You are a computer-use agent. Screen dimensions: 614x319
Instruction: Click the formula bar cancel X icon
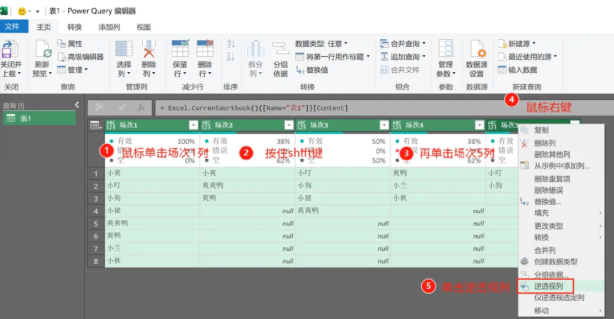click(99, 107)
